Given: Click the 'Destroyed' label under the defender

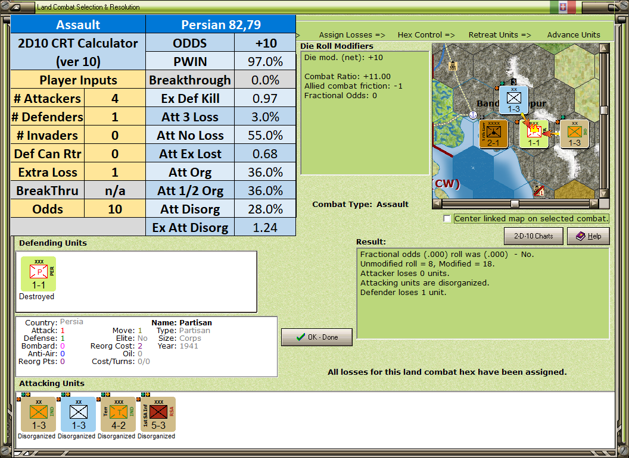Looking at the screenshot, I should [36, 297].
